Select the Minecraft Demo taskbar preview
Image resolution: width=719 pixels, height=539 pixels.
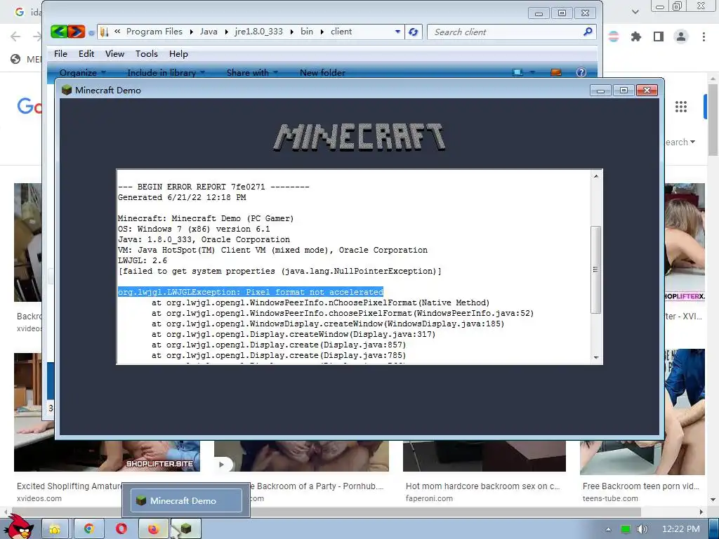pos(186,500)
